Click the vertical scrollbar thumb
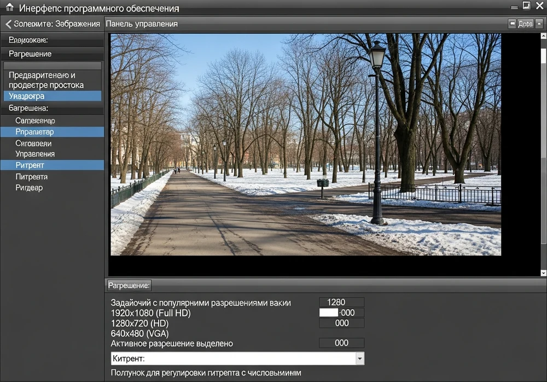 point(544,56)
